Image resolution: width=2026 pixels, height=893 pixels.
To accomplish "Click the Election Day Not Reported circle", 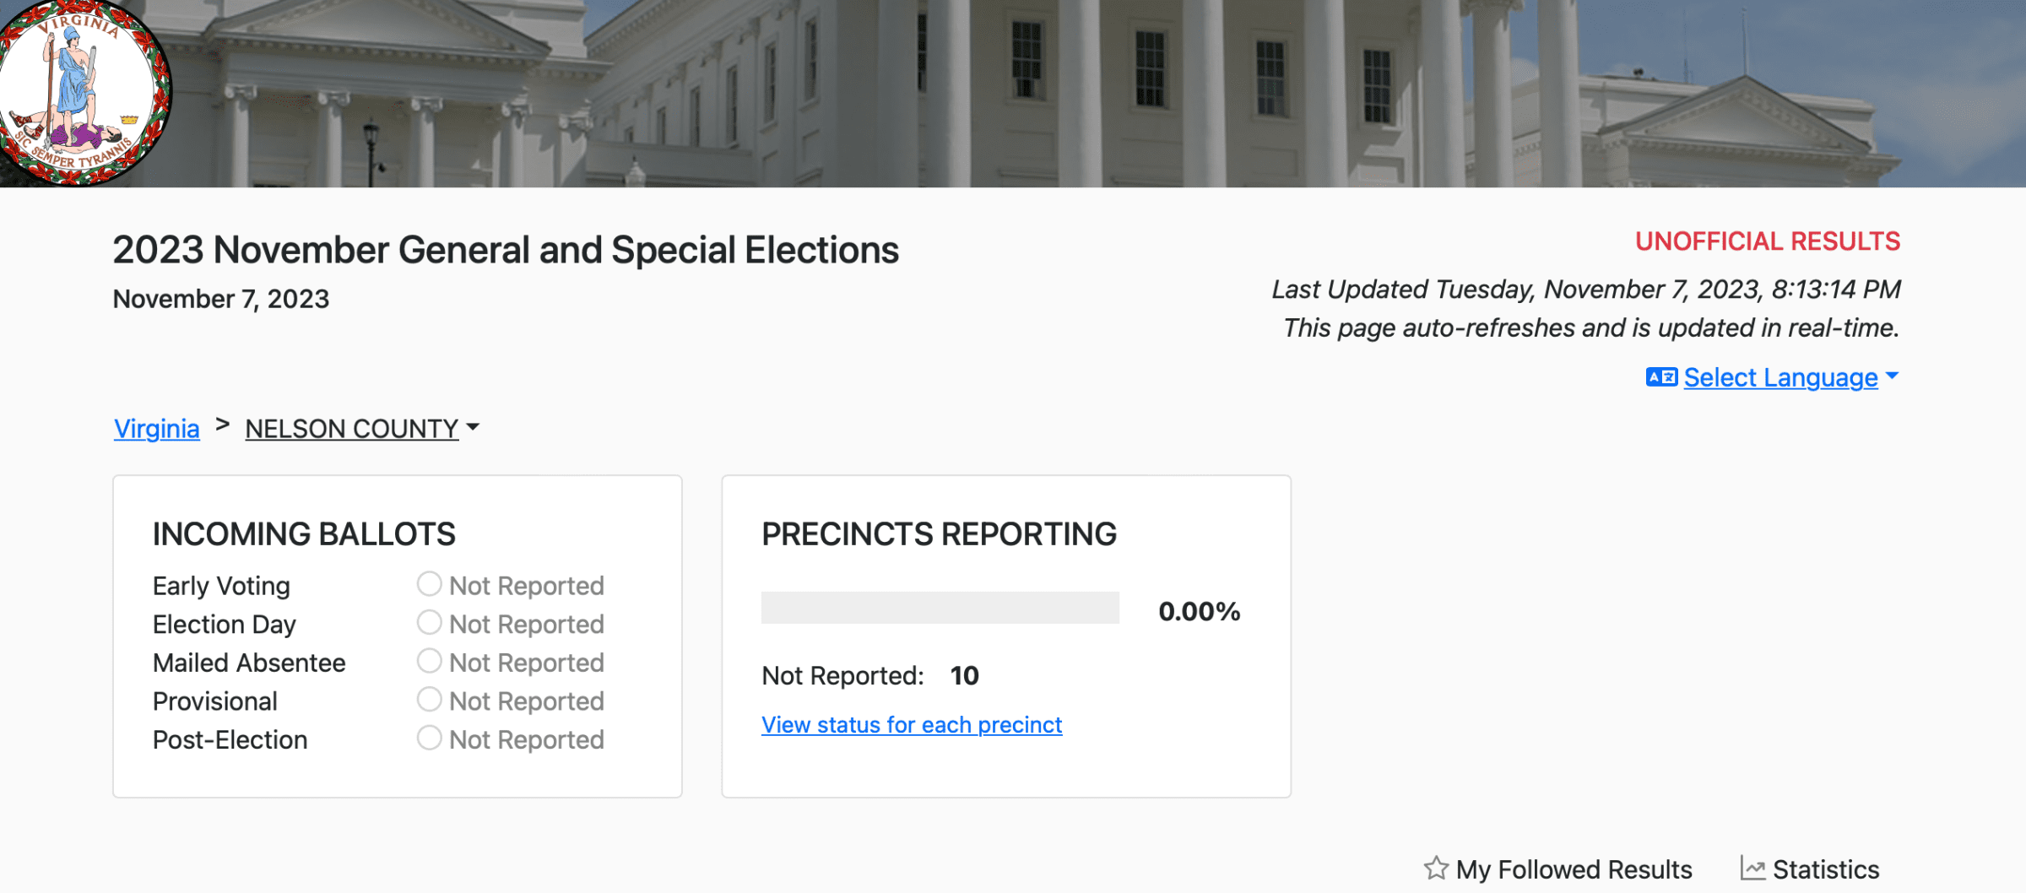I will pos(431,622).
